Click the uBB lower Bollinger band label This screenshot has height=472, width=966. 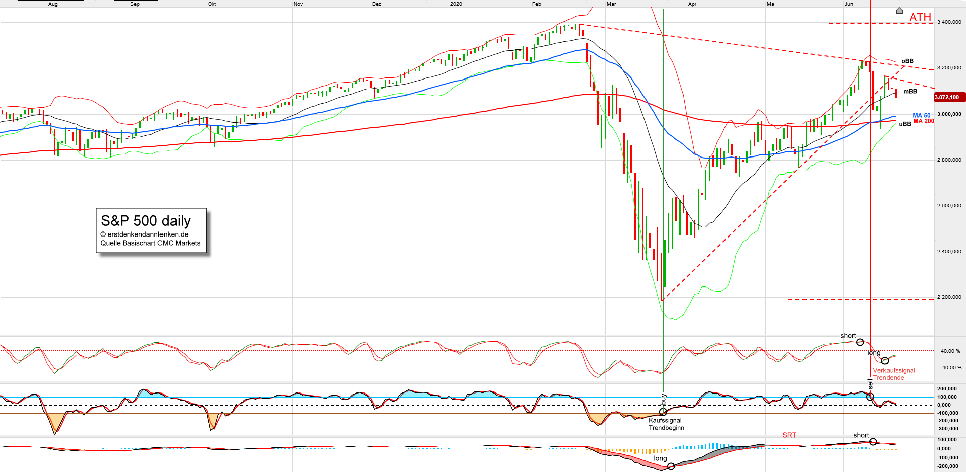tap(905, 124)
